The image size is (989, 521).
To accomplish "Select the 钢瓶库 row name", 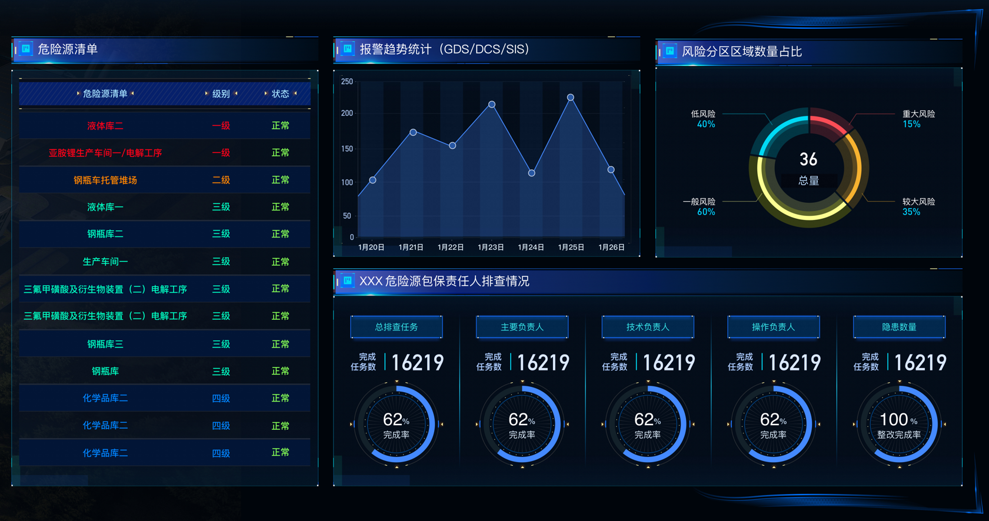I will click(105, 371).
